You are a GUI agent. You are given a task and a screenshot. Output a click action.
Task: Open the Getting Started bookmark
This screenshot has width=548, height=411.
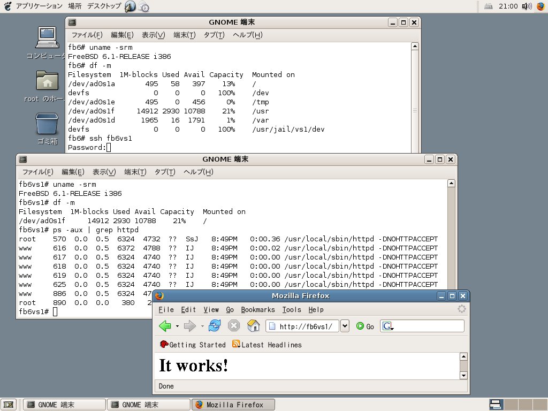click(193, 345)
